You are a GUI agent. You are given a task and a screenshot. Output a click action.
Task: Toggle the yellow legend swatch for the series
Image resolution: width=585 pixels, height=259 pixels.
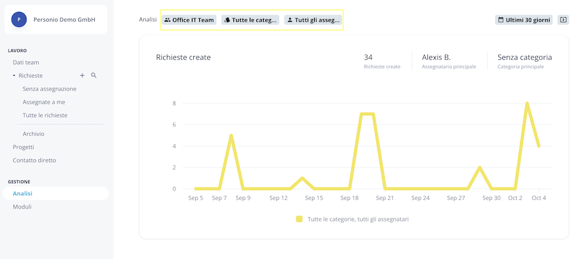pos(299,219)
